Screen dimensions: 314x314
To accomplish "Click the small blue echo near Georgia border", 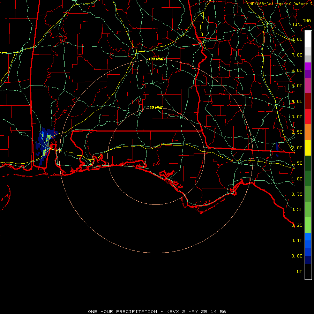I will 277,147.
